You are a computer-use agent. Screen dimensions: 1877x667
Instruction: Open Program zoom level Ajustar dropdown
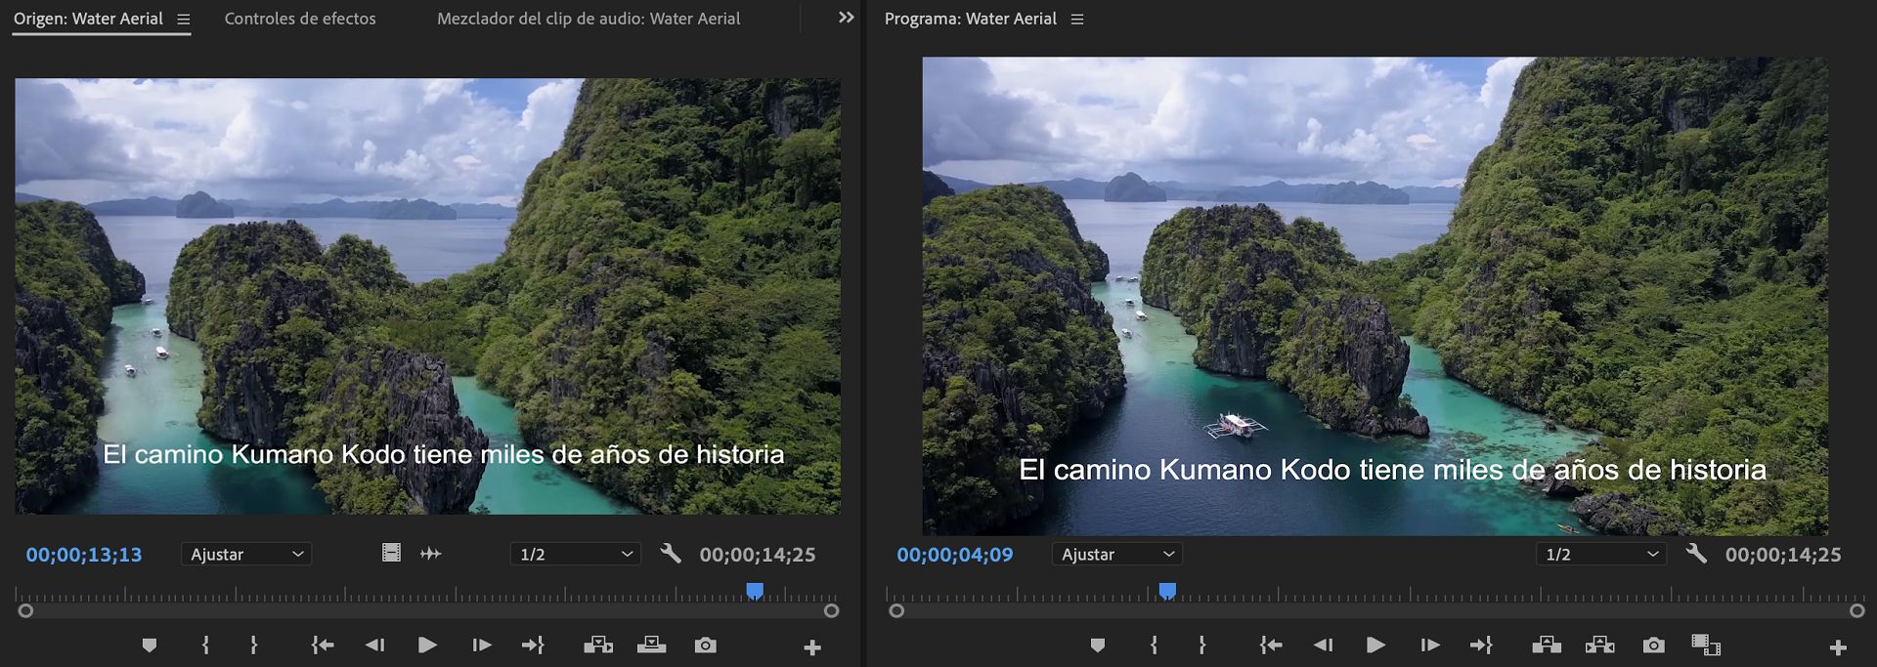click(1116, 554)
